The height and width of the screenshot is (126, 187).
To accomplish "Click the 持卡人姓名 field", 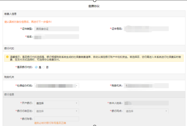I will [x=146, y=103].
